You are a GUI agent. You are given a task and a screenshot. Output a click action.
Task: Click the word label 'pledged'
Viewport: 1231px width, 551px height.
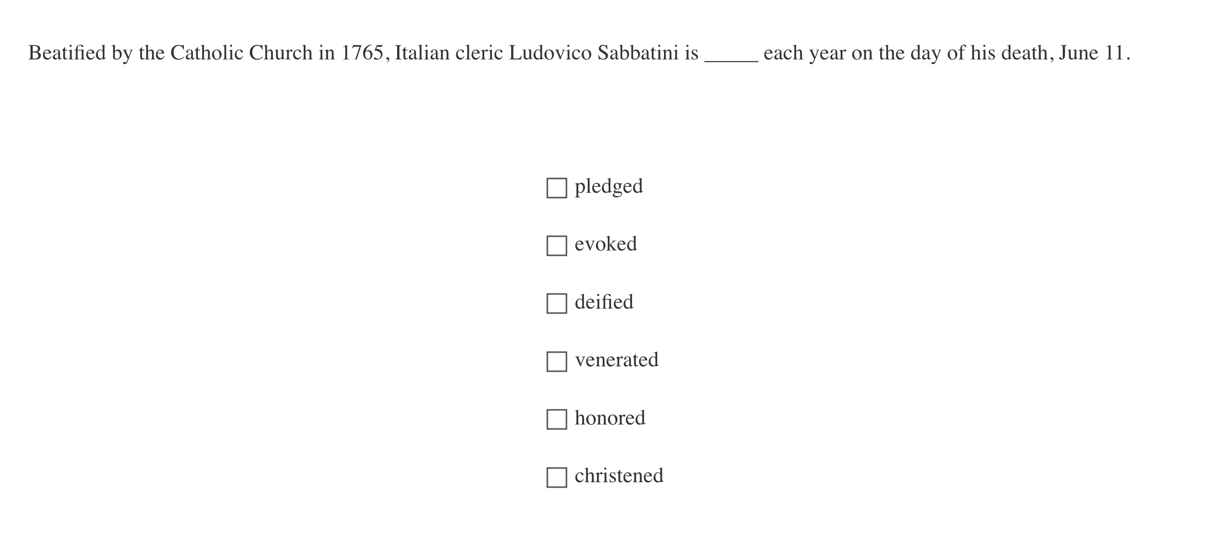608,186
